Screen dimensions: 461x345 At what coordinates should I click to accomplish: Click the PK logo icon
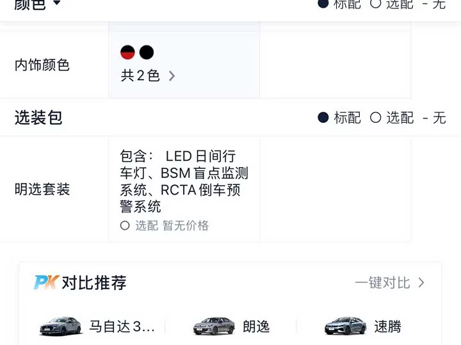click(47, 282)
